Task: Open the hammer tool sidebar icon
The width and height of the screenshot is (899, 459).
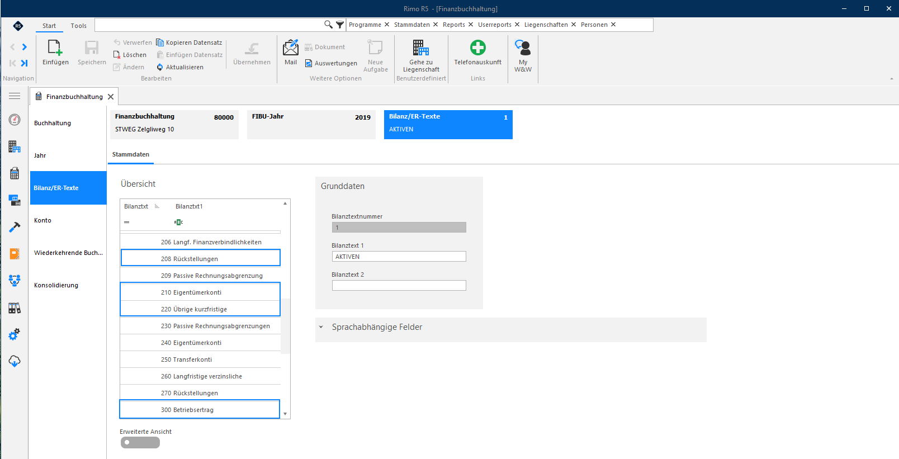Action: [15, 227]
